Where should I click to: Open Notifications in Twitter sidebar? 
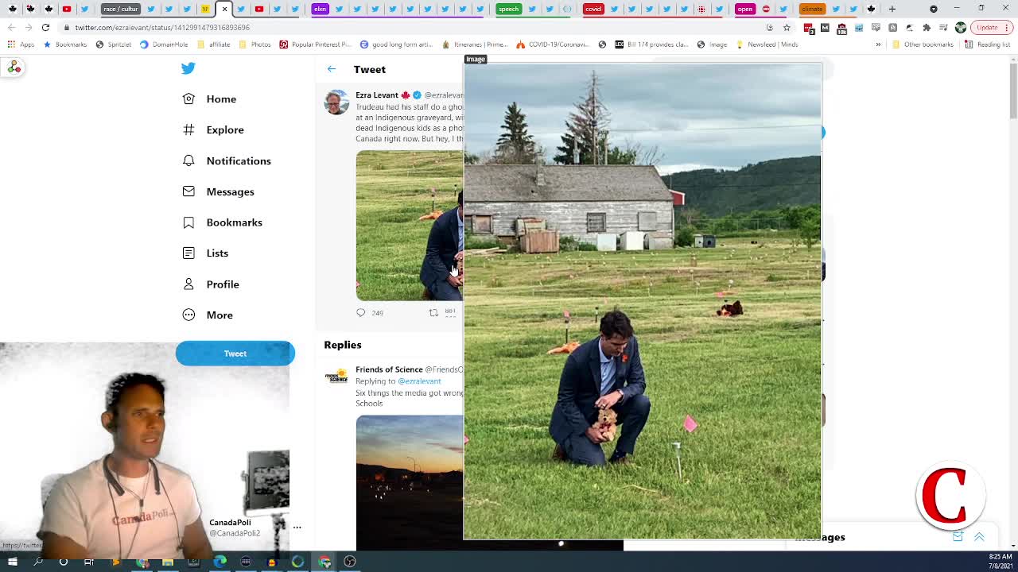coord(227,160)
